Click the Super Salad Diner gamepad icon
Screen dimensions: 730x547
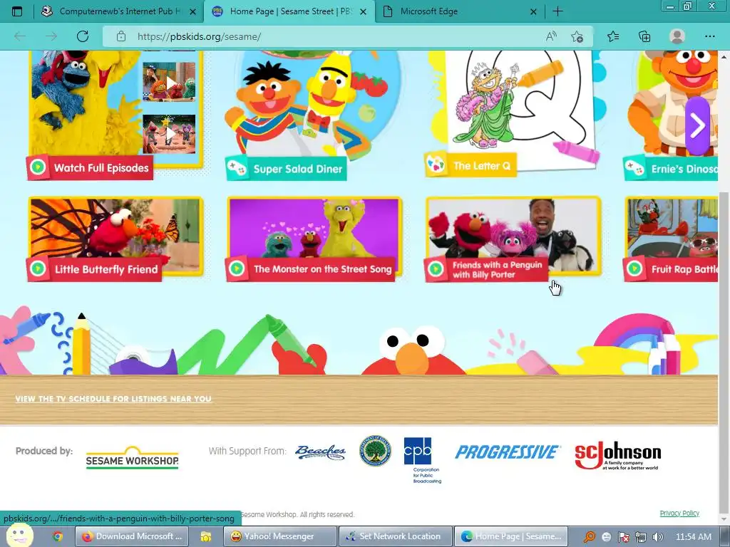tap(237, 168)
